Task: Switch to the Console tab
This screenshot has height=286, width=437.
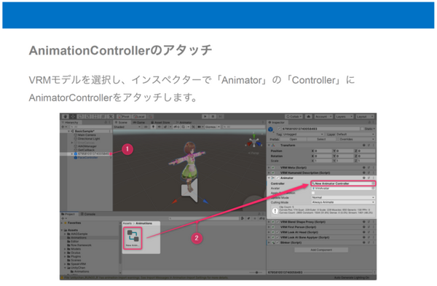Action: point(88,214)
